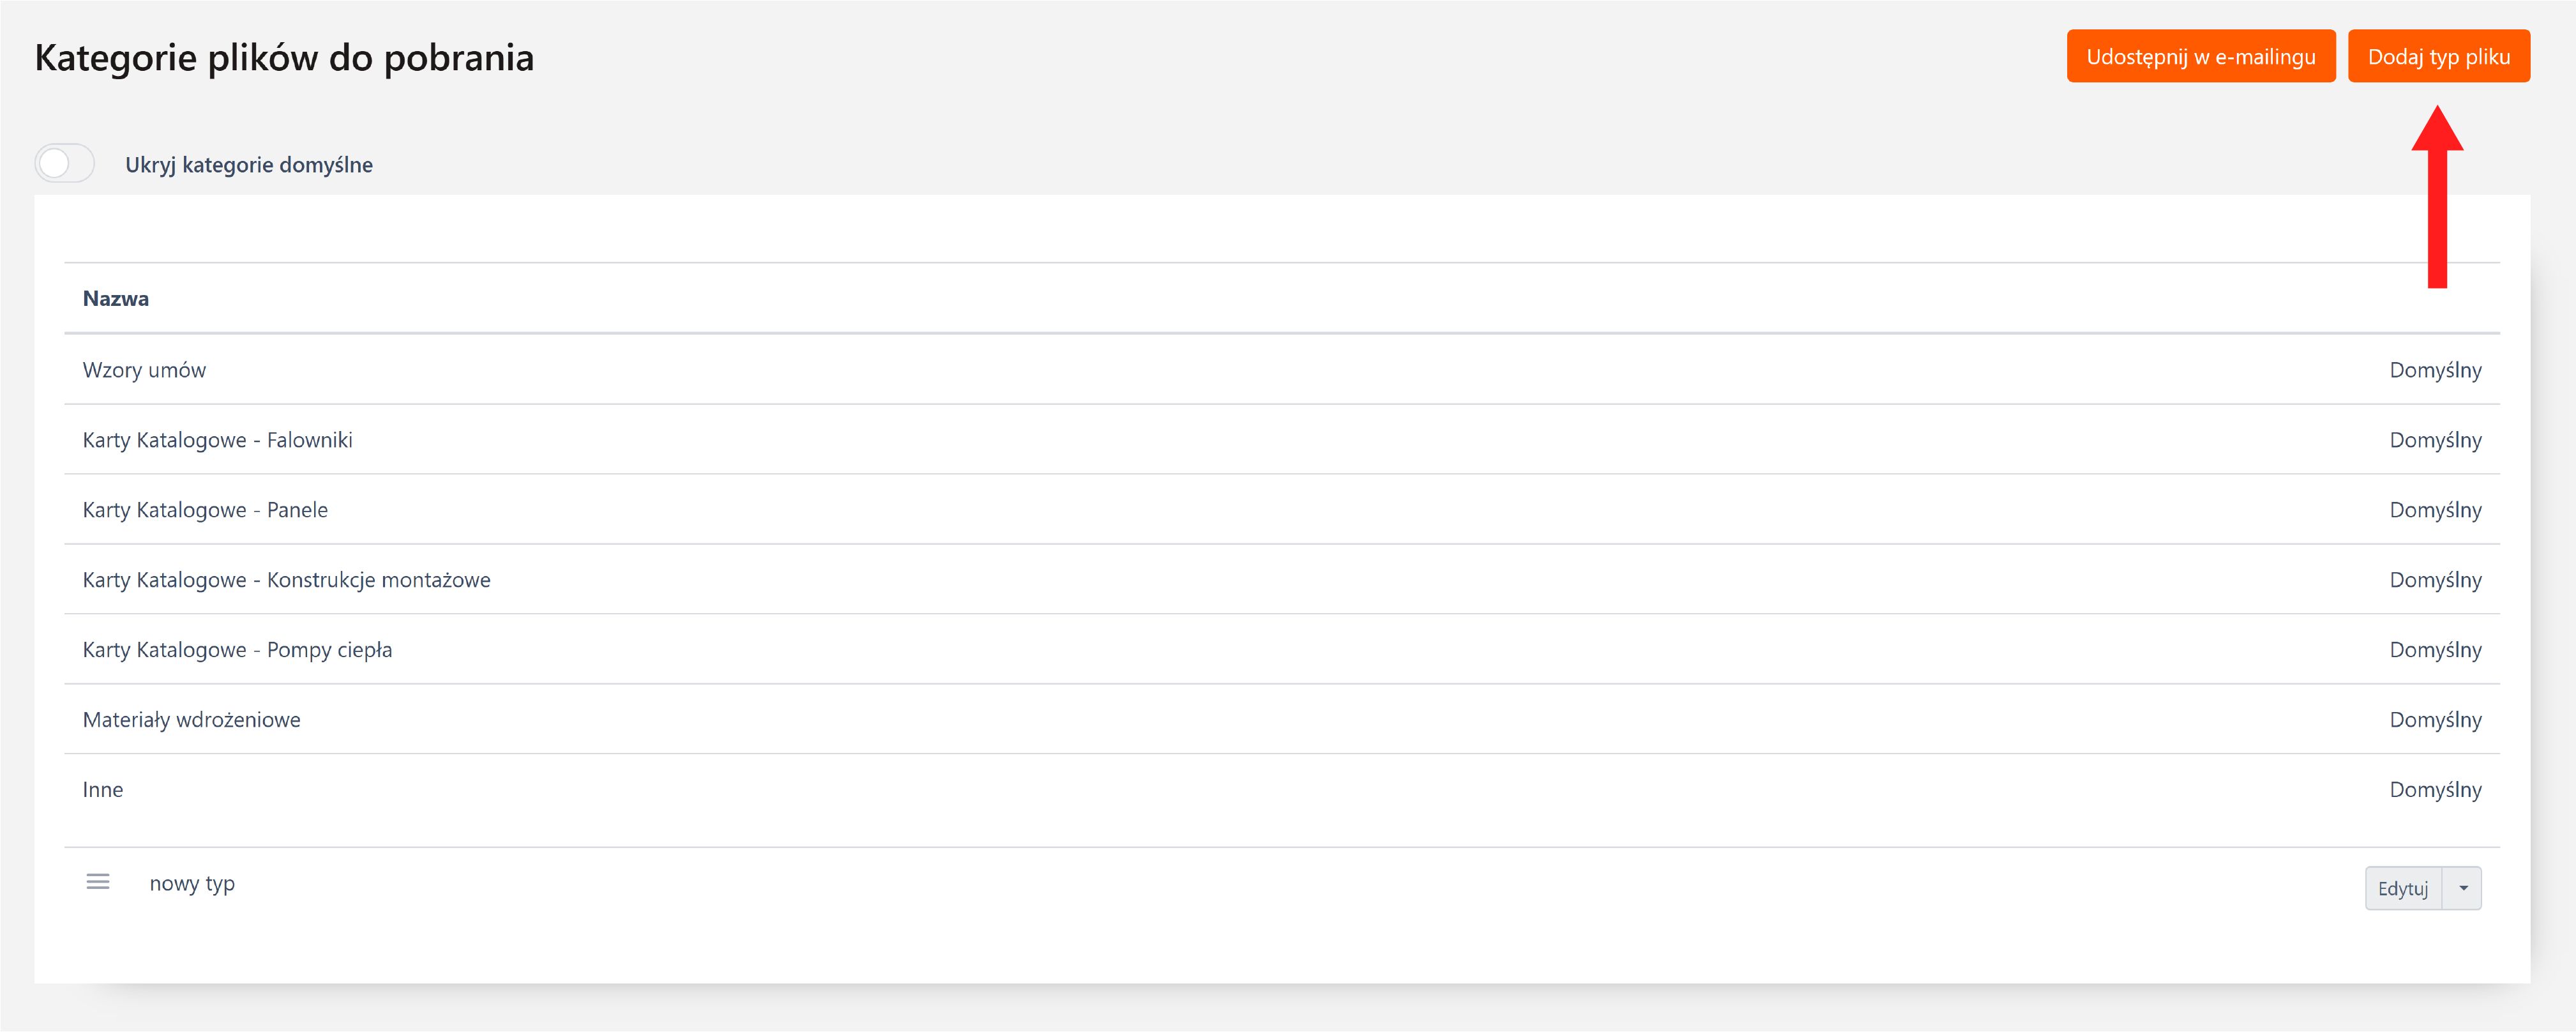This screenshot has width=2576, height=1032.
Task: Select the "nowy typ" category name
Action: point(192,883)
